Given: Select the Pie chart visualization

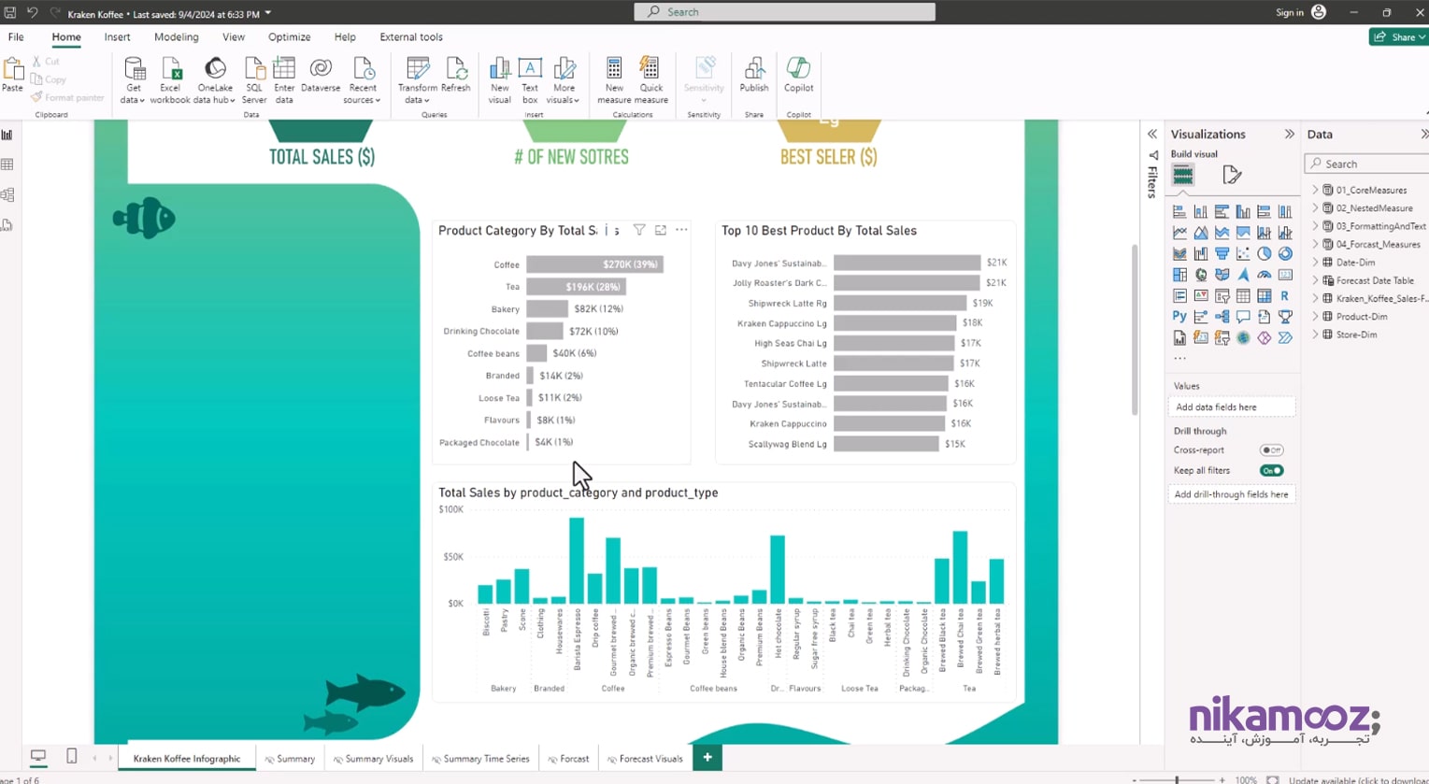Looking at the screenshot, I should click(1264, 253).
